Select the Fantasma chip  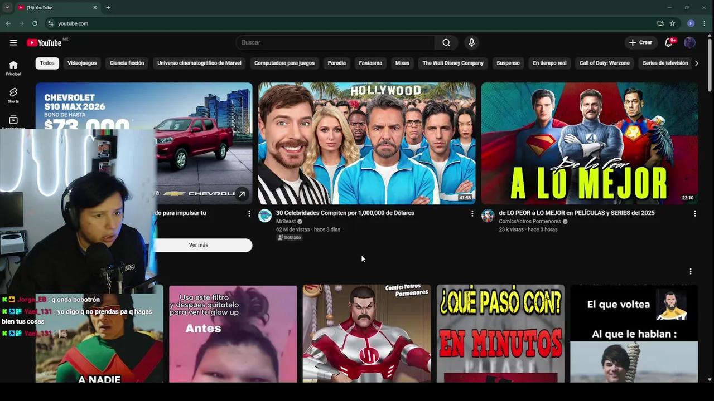pyautogui.click(x=370, y=63)
